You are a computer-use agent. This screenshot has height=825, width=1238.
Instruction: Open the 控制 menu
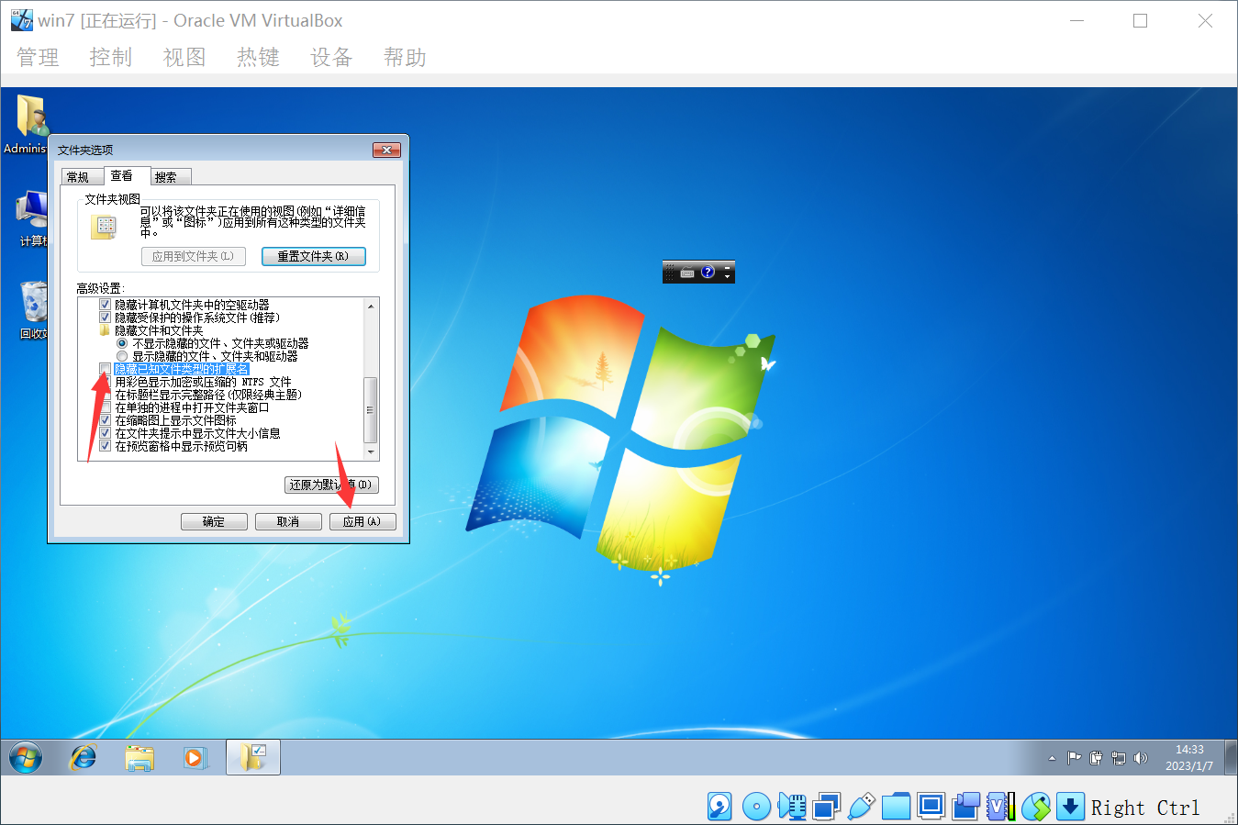coord(111,58)
